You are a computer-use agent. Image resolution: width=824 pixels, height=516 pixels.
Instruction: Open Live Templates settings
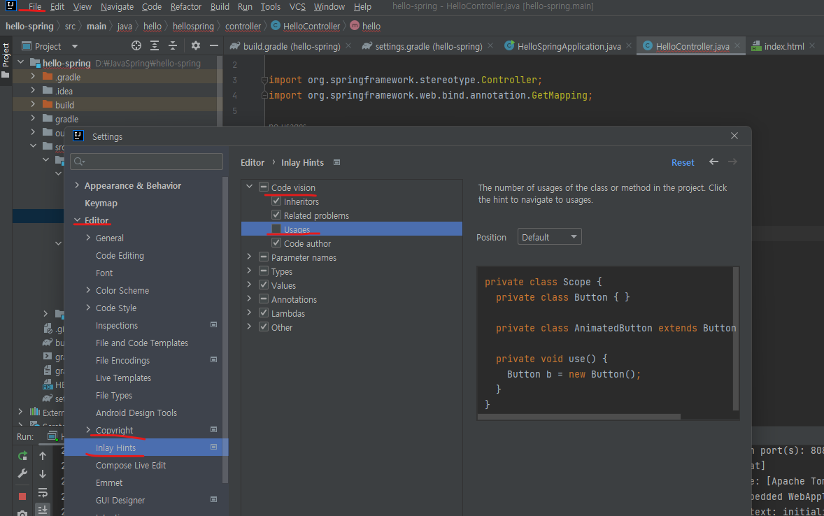coord(124,378)
